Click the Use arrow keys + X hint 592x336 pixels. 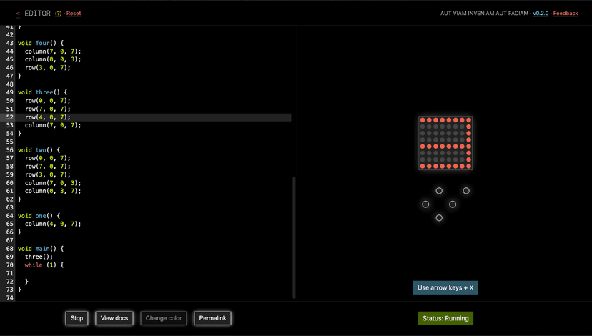point(445,287)
